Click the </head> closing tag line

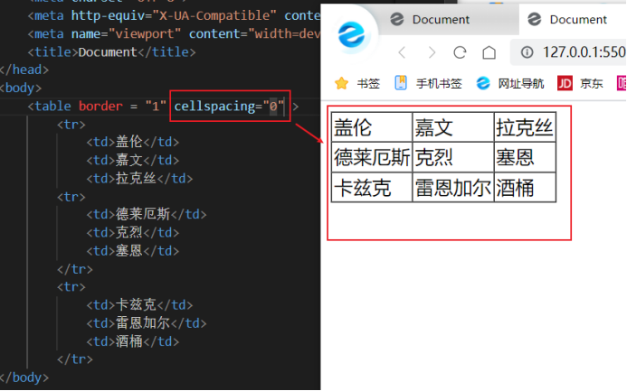[x=24, y=70]
